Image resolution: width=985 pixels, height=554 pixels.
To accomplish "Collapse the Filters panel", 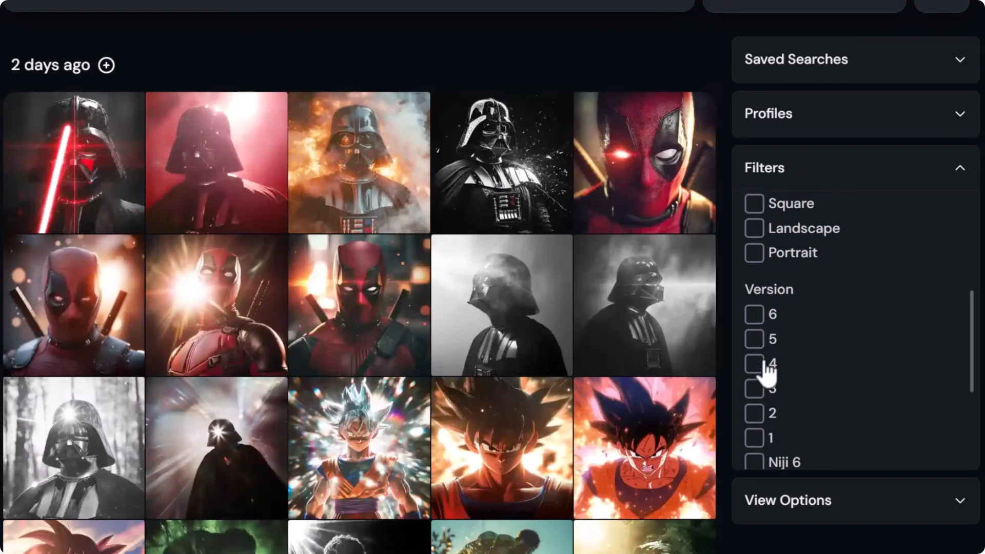I will [959, 168].
